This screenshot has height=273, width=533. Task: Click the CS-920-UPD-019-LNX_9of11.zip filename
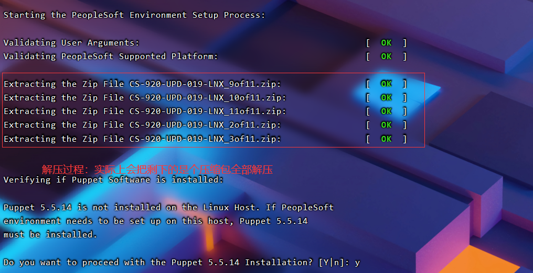tap(205, 84)
